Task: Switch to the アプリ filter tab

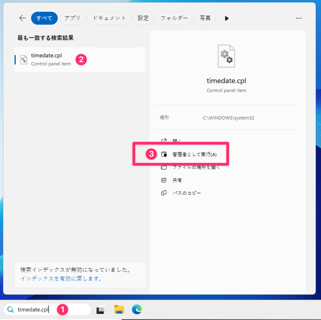Action: (72, 18)
